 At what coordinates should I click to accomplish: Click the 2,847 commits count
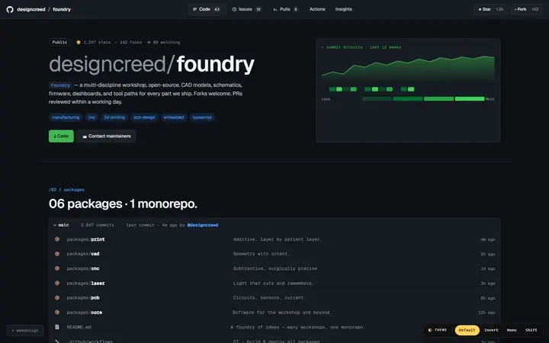point(98,225)
